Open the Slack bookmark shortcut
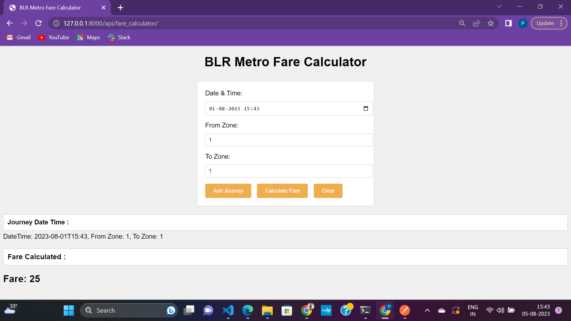The height and width of the screenshot is (321, 571). point(119,37)
